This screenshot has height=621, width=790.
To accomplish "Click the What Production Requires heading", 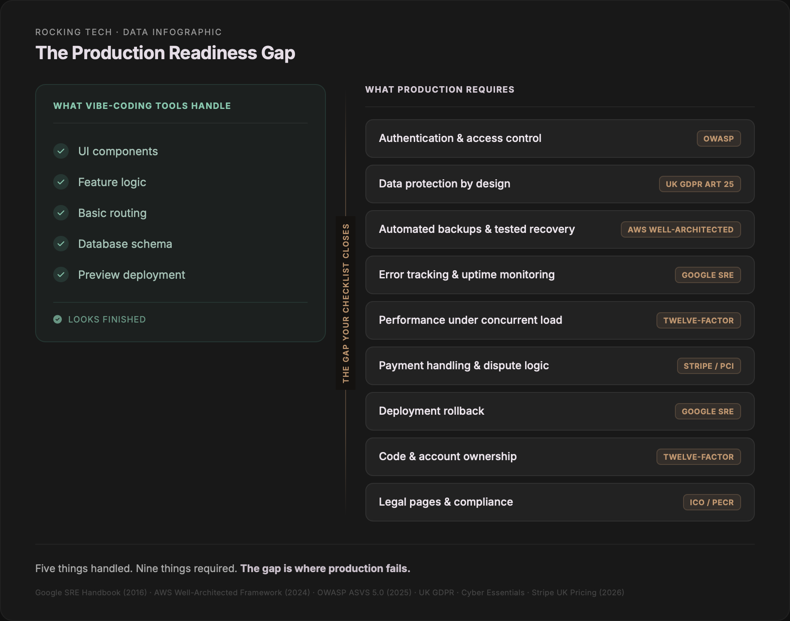I will tap(440, 90).
